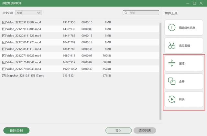Click video icon beside Video_221208141323.mp4
The height and width of the screenshot is (136, 207).
4,36
